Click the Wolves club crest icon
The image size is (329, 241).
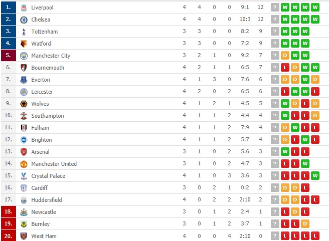click(x=24, y=104)
